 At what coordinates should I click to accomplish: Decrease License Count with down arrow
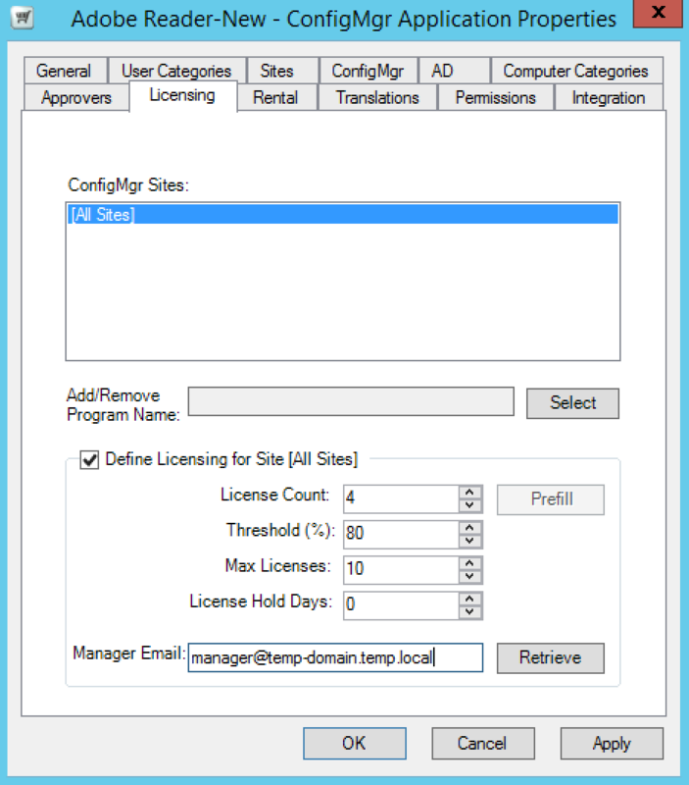[x=470, y=505]
